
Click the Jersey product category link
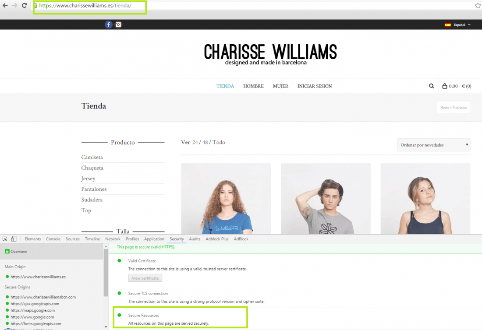88,179
